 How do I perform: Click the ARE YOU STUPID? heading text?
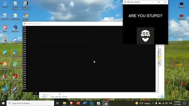145,16
